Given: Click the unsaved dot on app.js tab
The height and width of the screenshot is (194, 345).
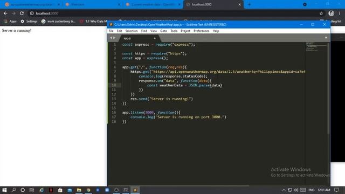Looking at the screenshot, I should point(155,38).
